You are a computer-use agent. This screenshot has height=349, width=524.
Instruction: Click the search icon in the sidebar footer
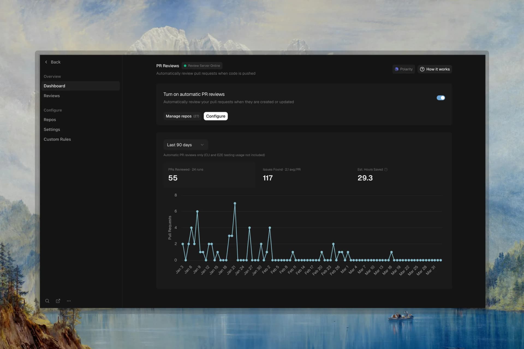click(x=47, y=301)
